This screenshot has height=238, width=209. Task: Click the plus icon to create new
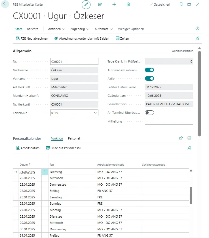pos(114,5)
